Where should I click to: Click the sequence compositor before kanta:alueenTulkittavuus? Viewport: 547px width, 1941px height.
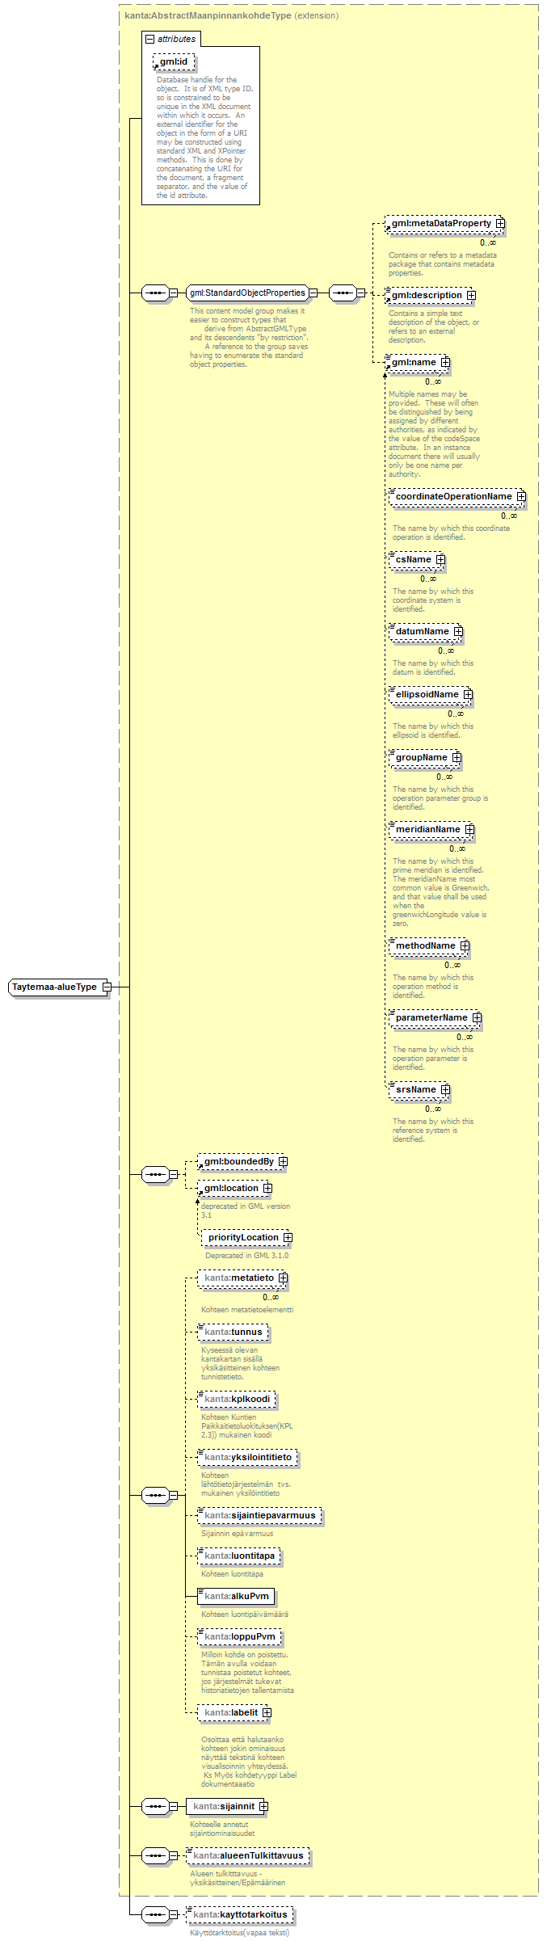155,1855
